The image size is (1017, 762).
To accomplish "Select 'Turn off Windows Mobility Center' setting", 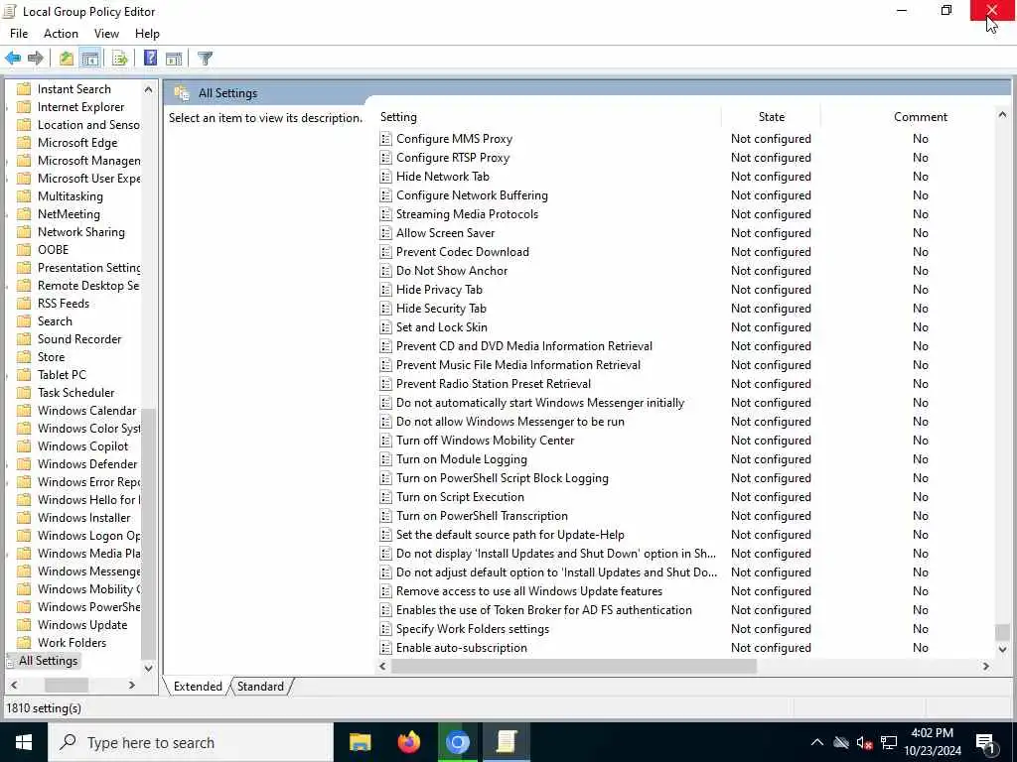I will pyautogui.click(x=485, y=441).
